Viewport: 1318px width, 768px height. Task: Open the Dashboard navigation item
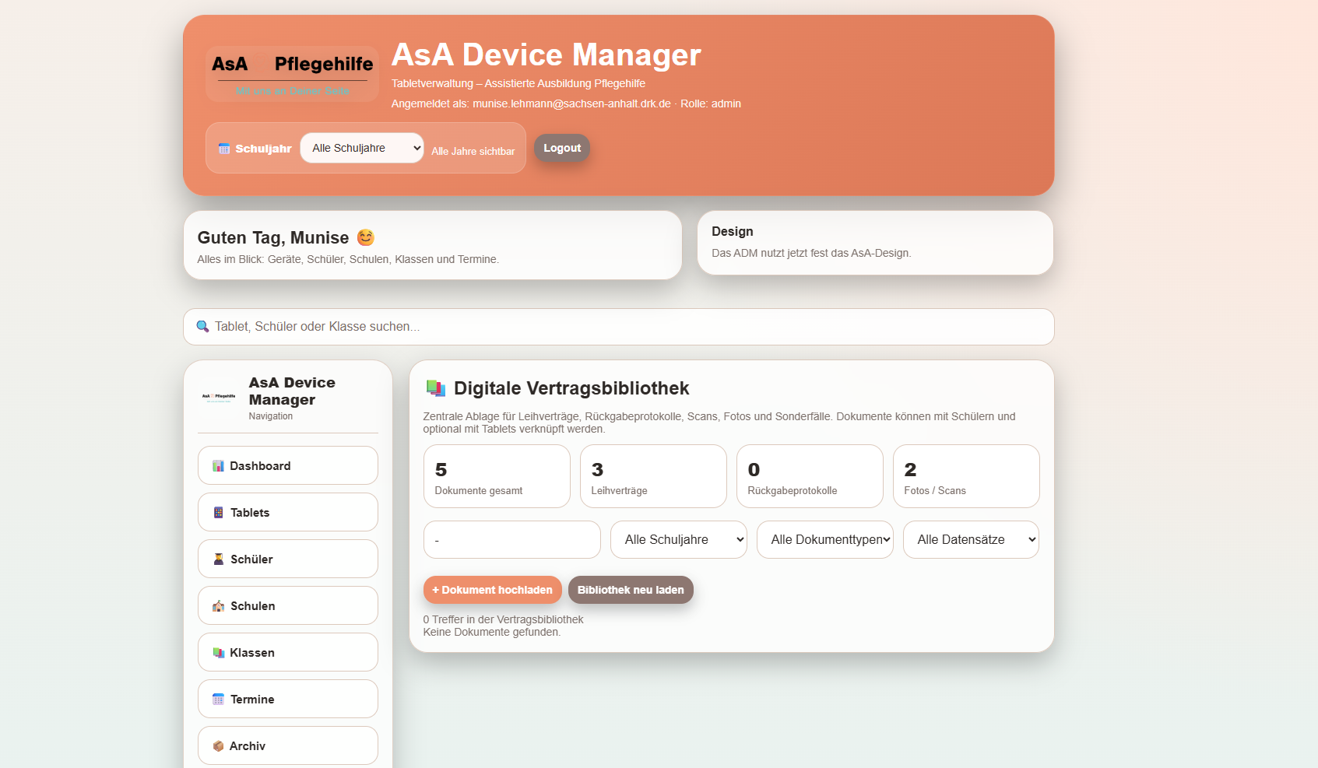pos(288,465)
